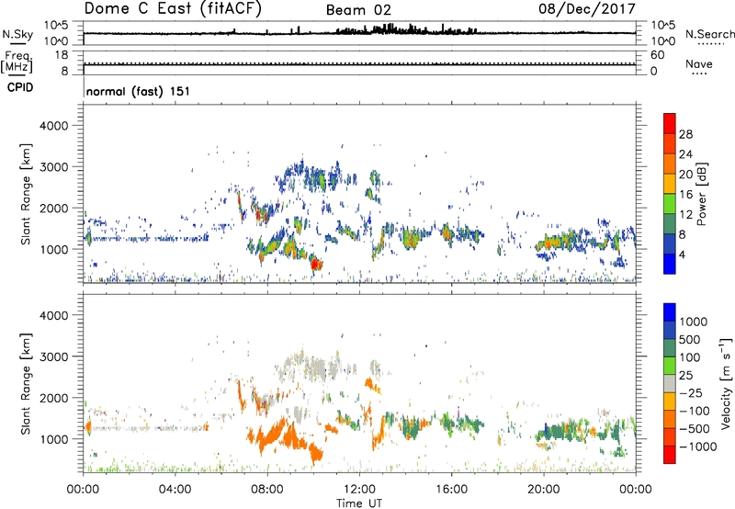This screenshot has width=735, height=509.
Task: Pick the yellow segment of the power color bar
Action: click(670, 184)
